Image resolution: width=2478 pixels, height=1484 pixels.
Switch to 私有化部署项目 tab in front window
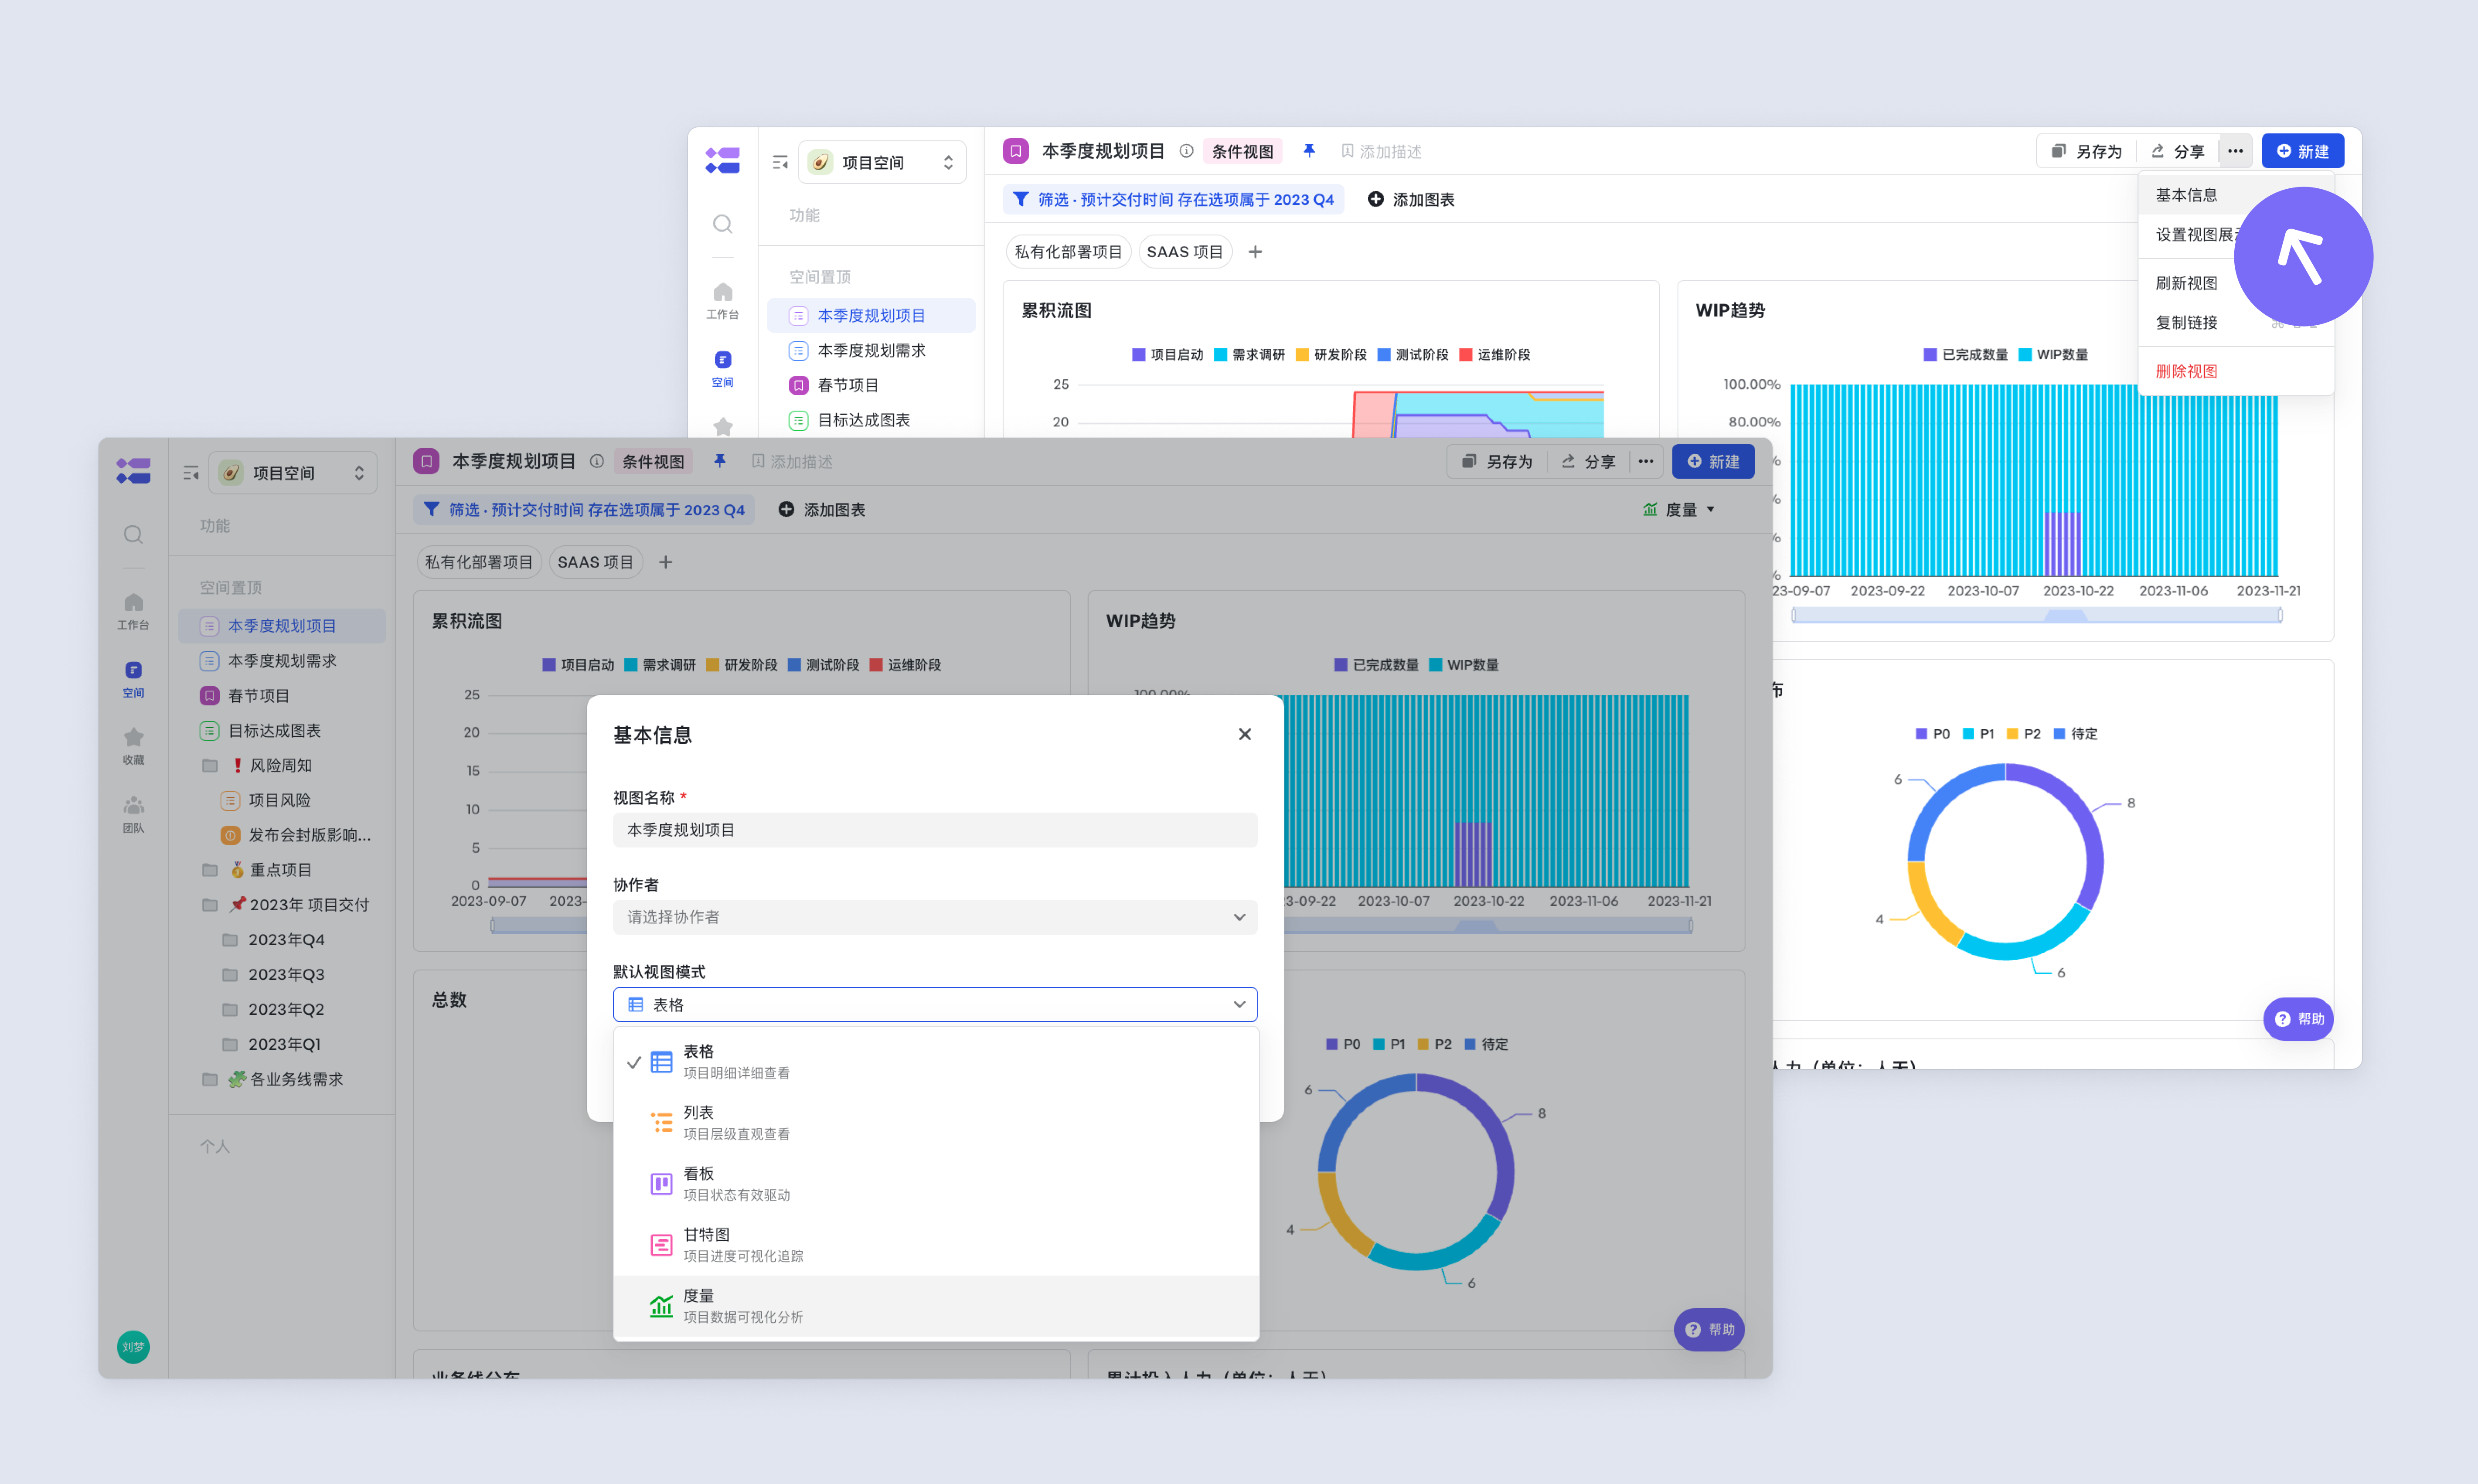coord(479,562)
